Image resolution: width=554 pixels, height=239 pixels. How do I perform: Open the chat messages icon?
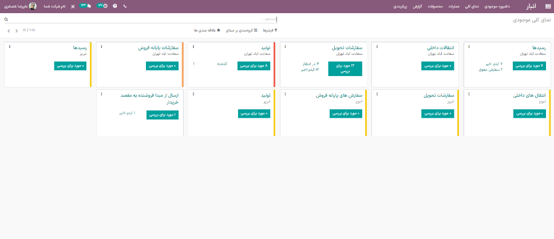tap(86, 6)
